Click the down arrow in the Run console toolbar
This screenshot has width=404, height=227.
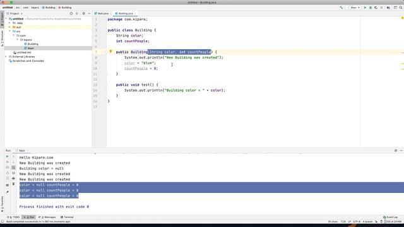[x=13, y=162]
